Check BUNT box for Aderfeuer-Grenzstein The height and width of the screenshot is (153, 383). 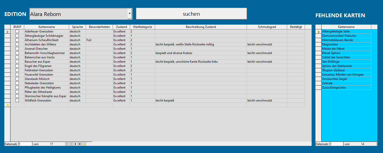coord(17,31)
